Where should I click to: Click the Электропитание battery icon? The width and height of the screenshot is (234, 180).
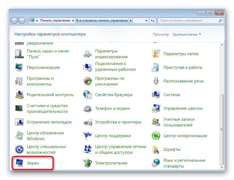pyautogui.click(x=87, y=163)
